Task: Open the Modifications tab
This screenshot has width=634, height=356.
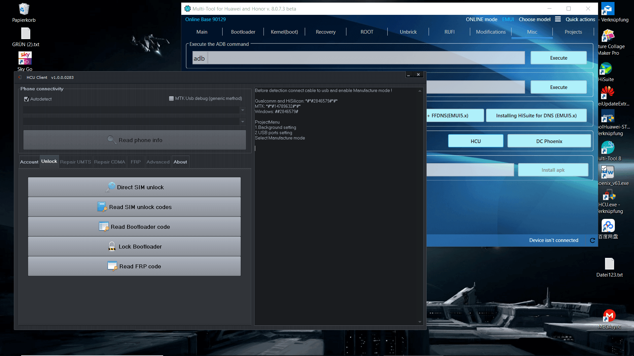Action: point(491,32)
